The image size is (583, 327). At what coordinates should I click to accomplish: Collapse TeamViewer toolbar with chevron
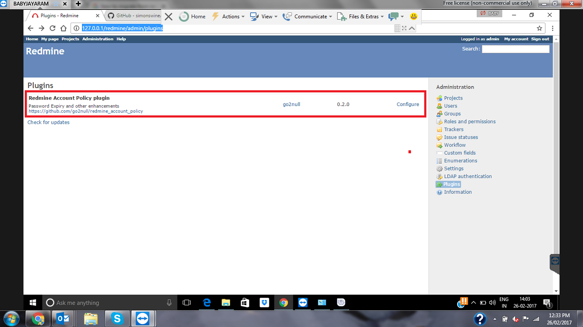click(412, 28)
